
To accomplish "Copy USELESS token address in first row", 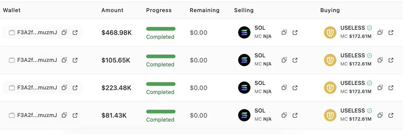I will pyautogui.click(x=380, y=32).
